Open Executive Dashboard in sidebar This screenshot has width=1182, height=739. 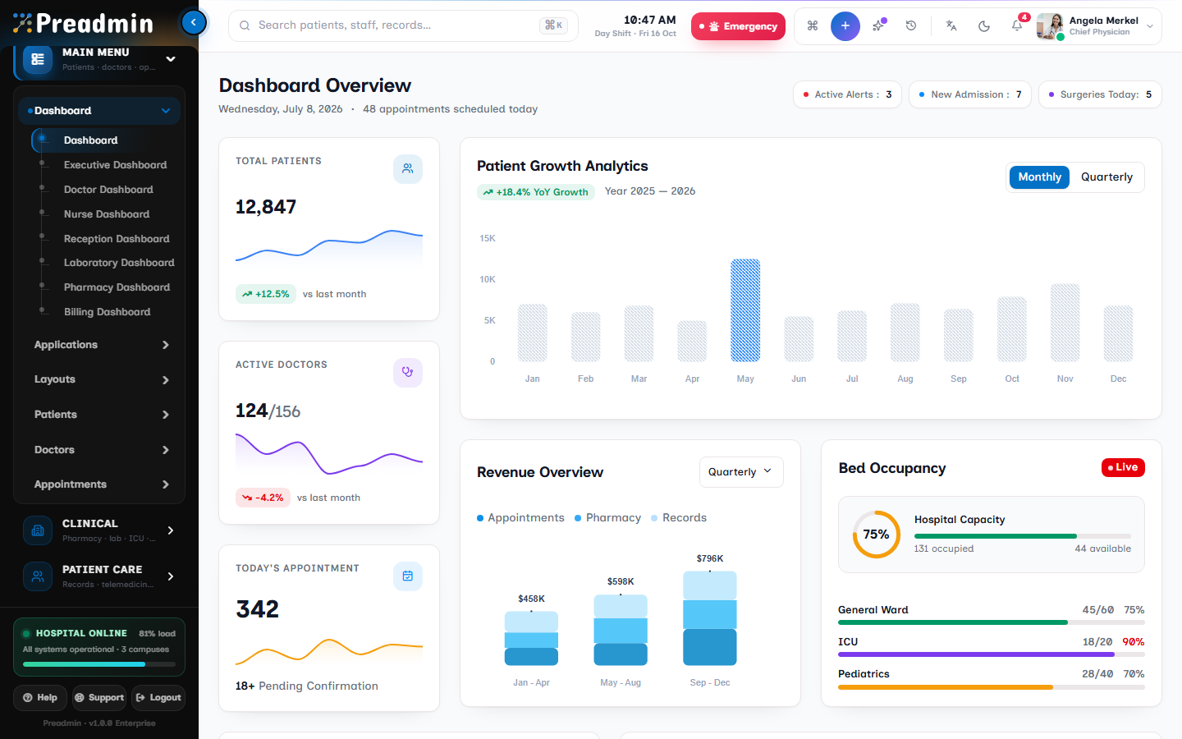pyautogui.click(x=115, y=165)
